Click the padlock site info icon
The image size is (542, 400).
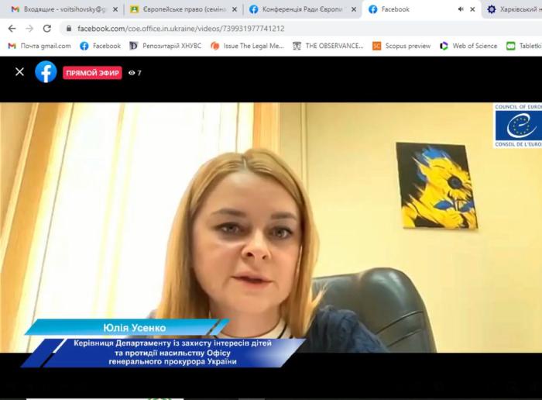[69, 29]
